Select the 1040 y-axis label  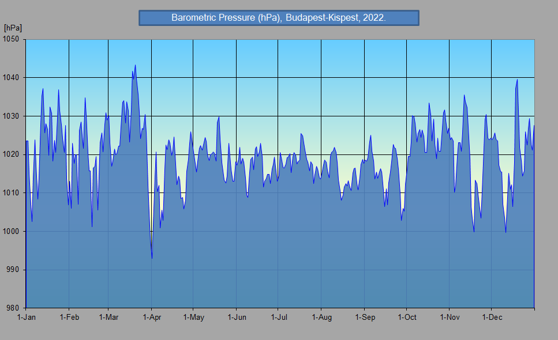(12, 78)
